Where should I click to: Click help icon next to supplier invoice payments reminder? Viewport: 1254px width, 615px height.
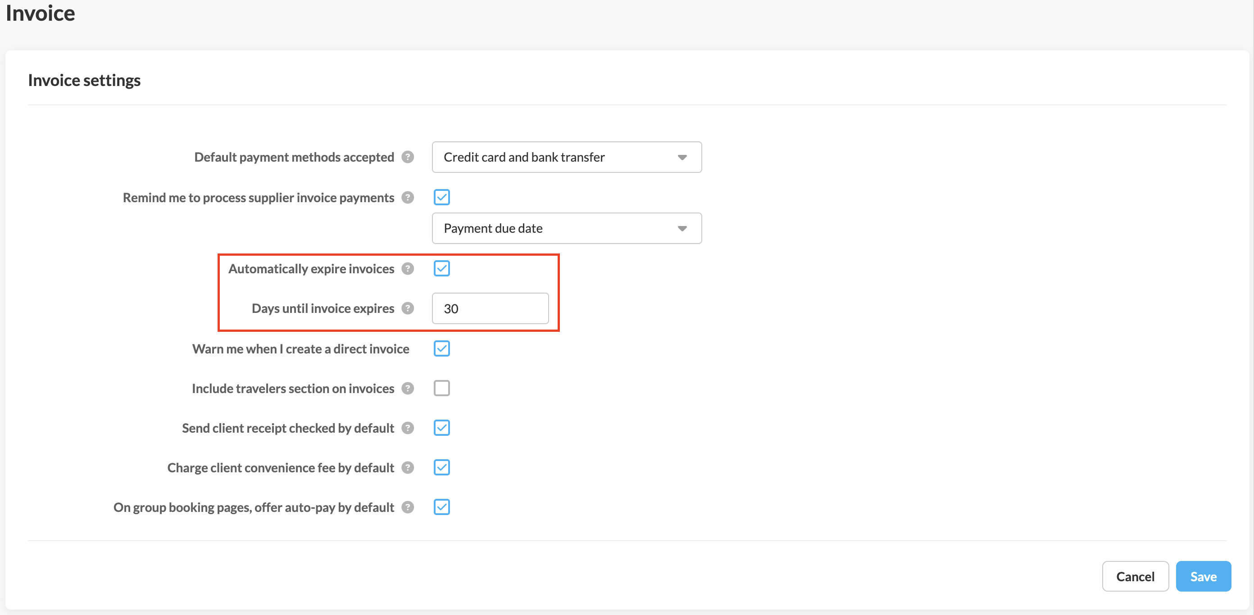tap(408, 198)
